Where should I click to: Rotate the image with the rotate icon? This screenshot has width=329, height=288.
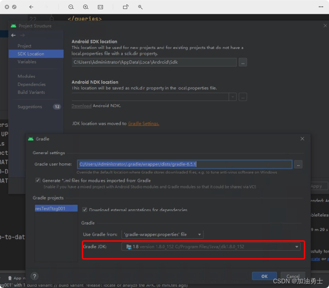126,7
